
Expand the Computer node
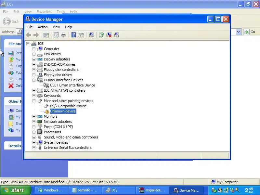pos(34,49)
